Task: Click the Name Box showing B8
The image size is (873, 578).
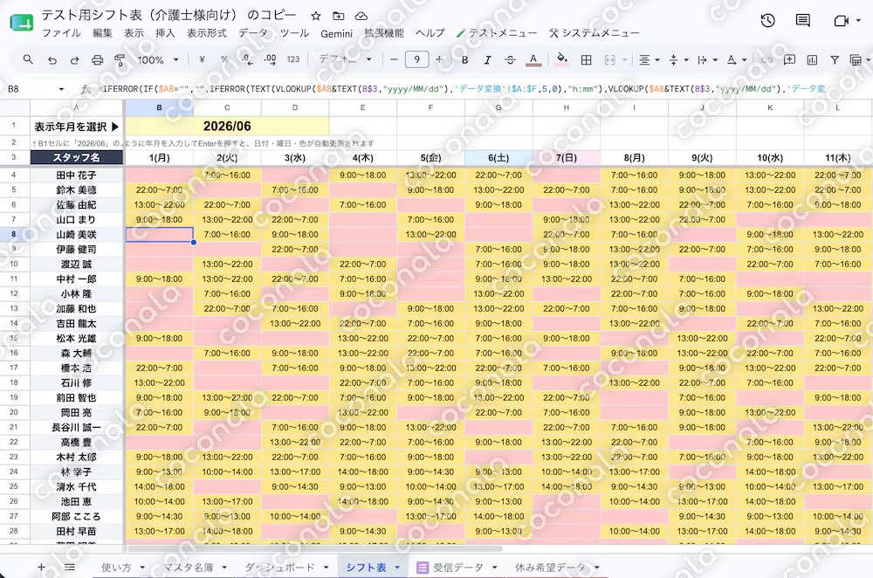Action: [x=28, y=88]
